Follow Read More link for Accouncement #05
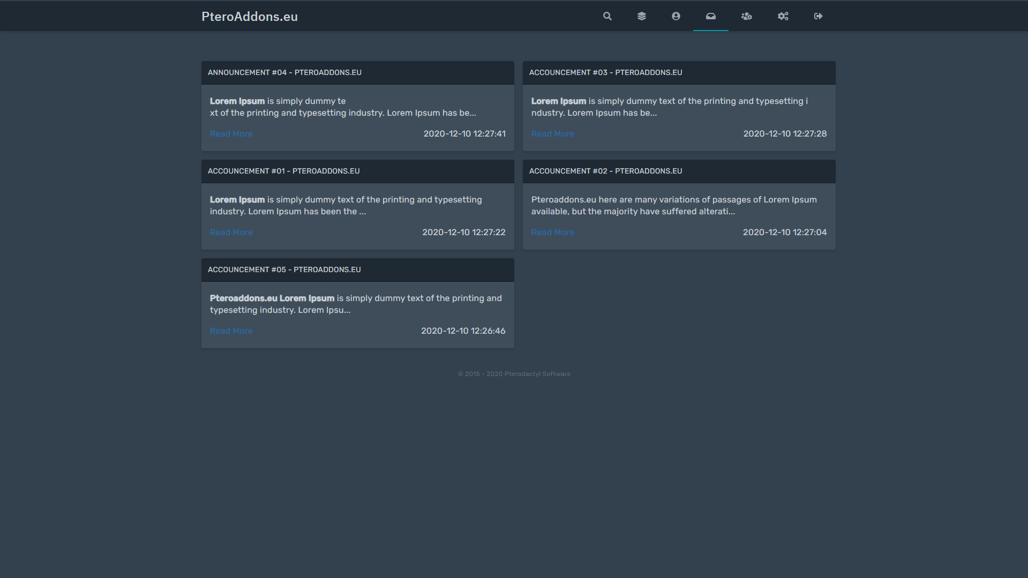The image size is (1028, 578). [x=231, y=331]
